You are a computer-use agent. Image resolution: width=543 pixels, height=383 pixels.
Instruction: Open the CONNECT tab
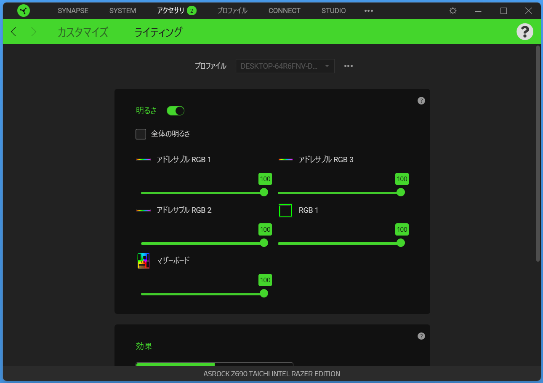click(x=285, y=11)
